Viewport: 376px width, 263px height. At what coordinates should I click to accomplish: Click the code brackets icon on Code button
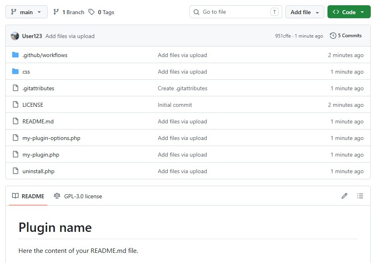[x=336, y=12]
